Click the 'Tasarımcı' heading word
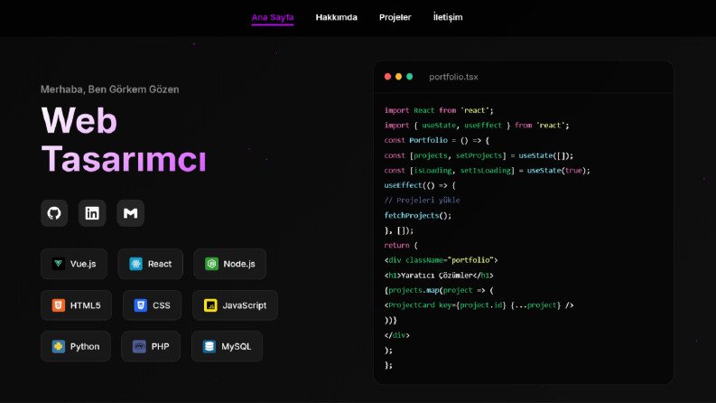Image resolution: width=716 pixels, height=403 pixels. [124, 159]
